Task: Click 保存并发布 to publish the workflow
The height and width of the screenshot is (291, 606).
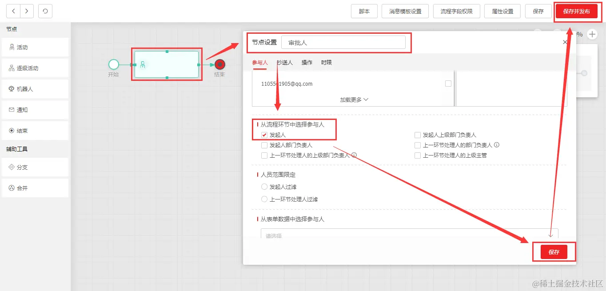Action: coord(577,11)
